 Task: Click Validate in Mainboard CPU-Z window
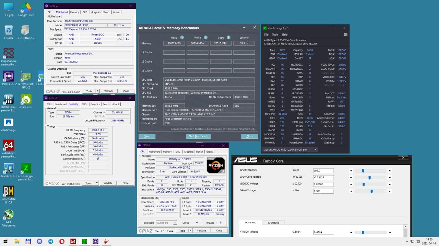click(108, 91)
